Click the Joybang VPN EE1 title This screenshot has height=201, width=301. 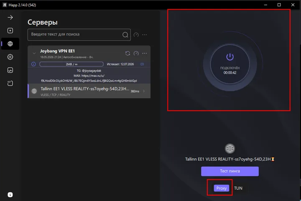57,51
